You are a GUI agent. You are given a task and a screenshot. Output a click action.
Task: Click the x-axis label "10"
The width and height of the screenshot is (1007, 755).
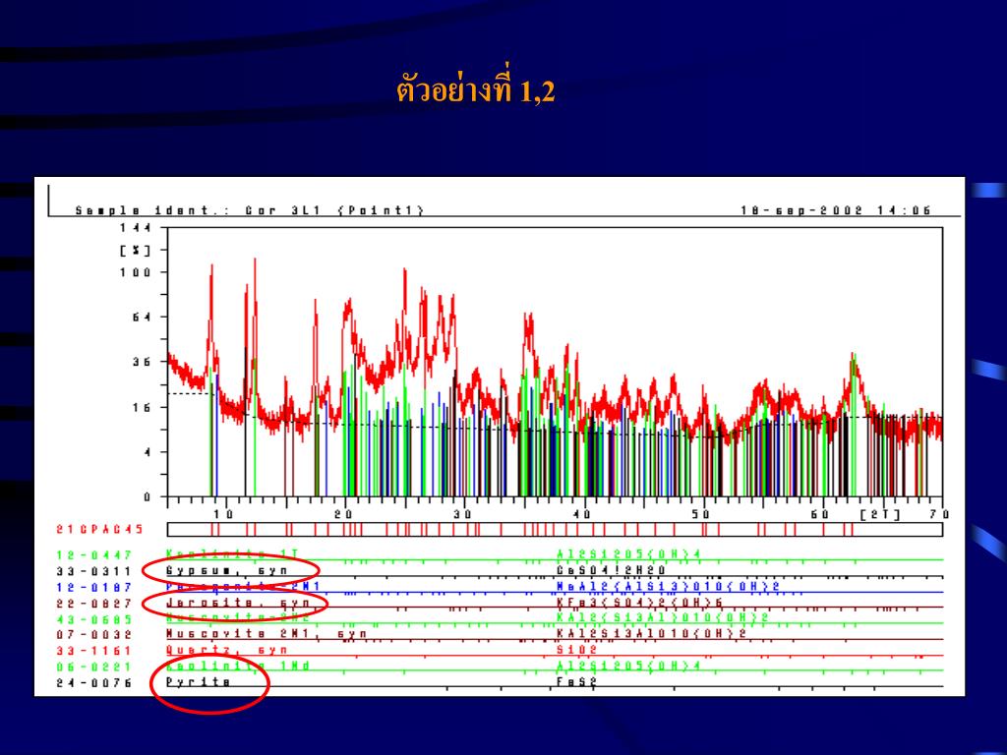(223, 514)
